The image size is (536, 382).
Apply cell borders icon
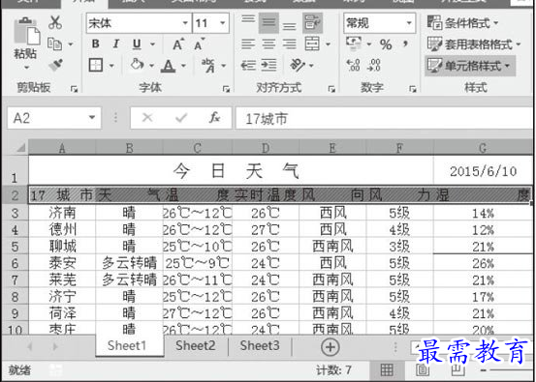(x=96, y=65)
